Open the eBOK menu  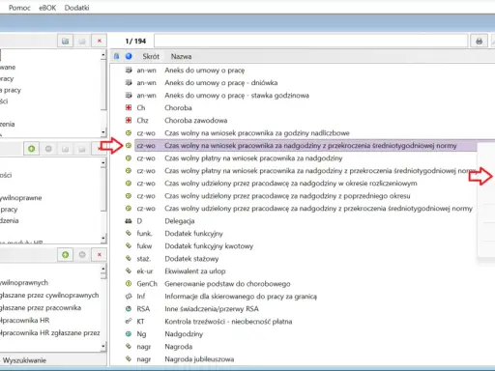47,8
